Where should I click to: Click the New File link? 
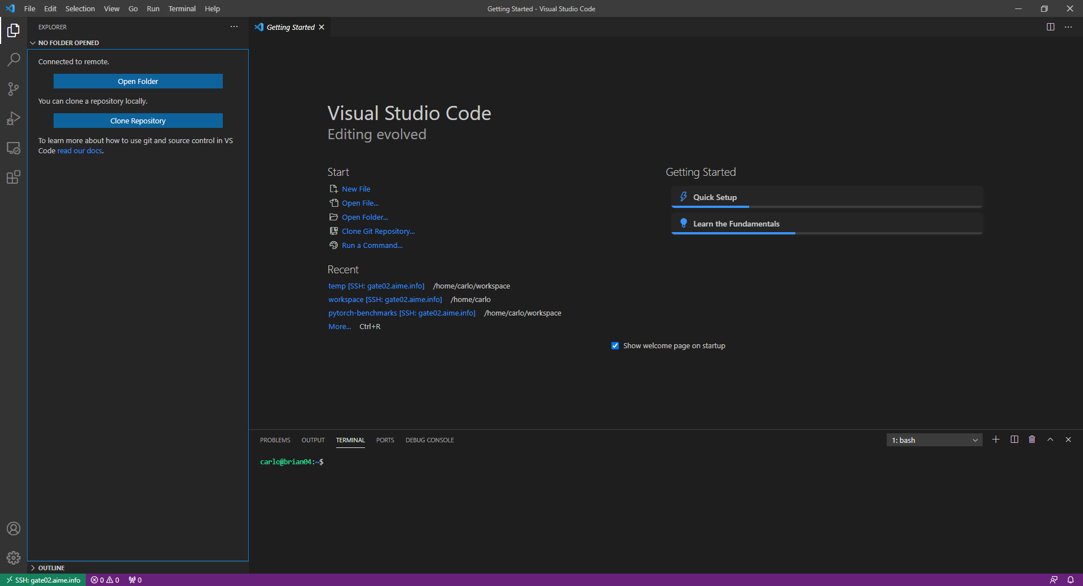point(356,189)
